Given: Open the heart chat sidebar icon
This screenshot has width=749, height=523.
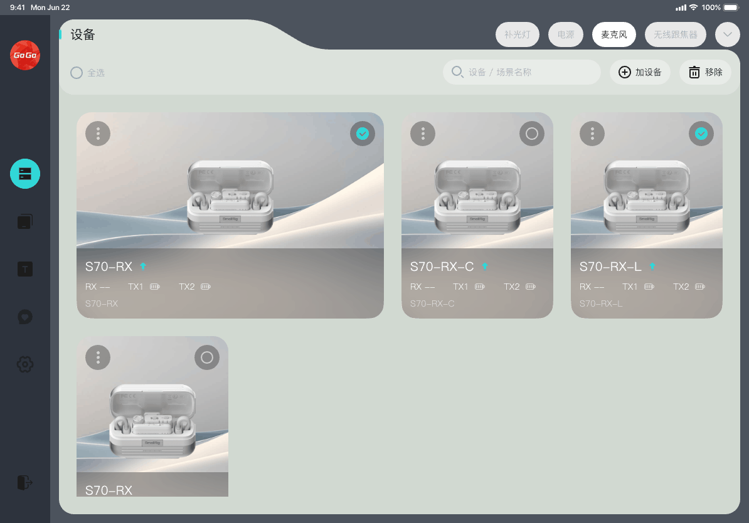Looking at the screenshot, I should [25, 317].
